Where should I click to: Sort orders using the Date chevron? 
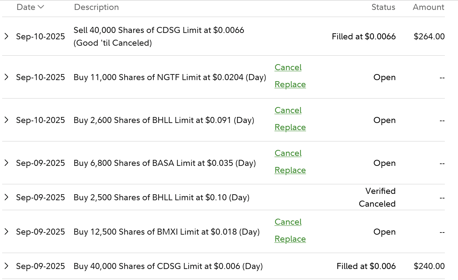click(x=41, y=7)
